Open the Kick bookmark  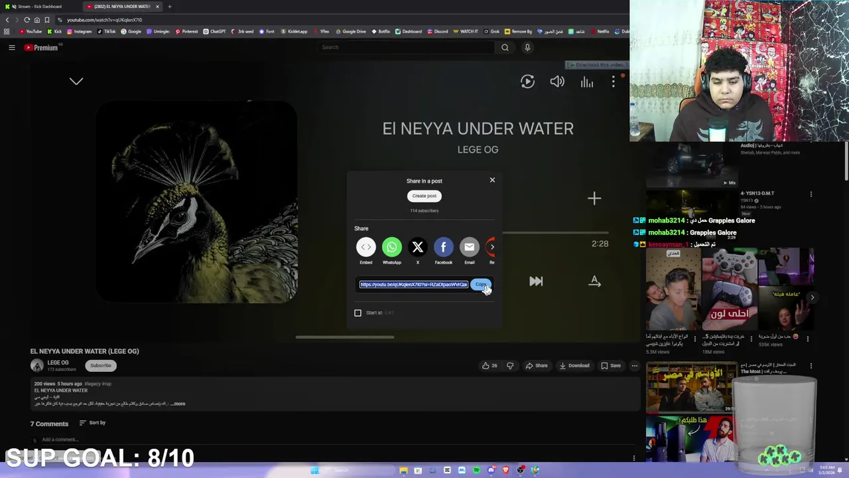54,31
